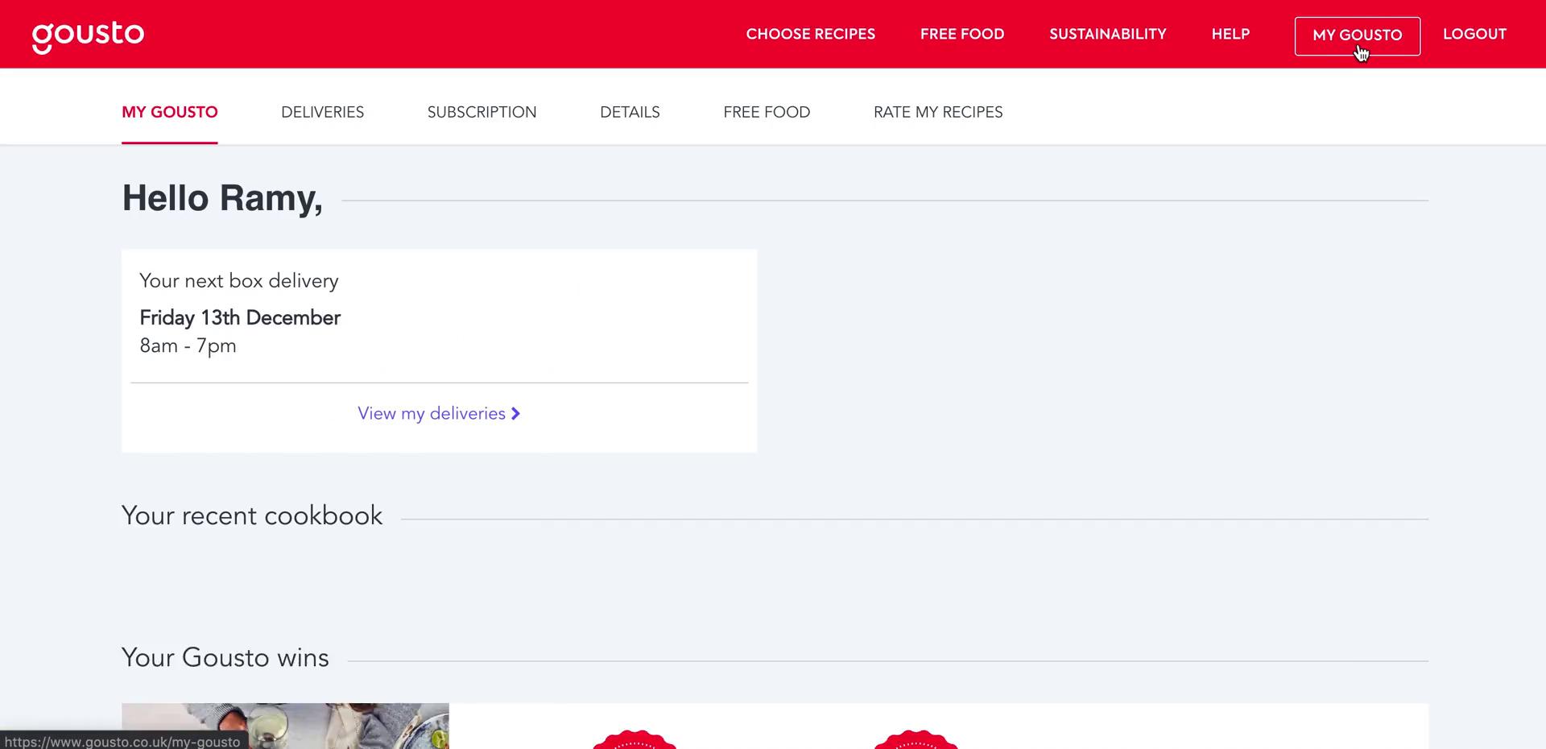The image size is (1546, 749).
Task: Open the Rate My Recipes tab
Action: (x=938, y=112)
